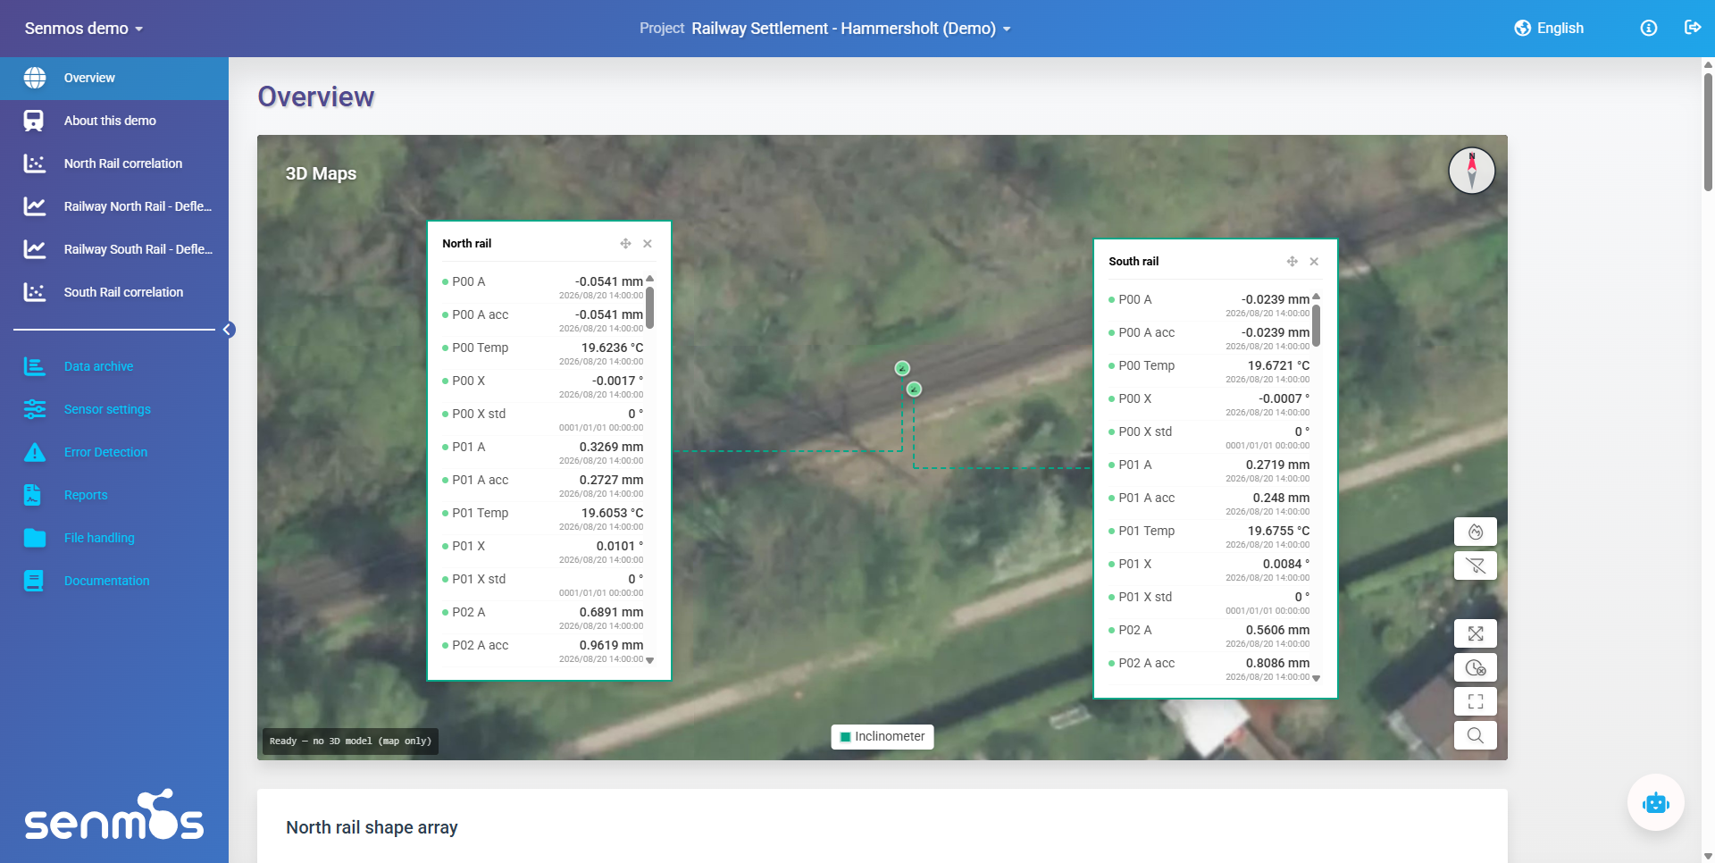Select P00 Temp row in North rail panel
The image size is (1715, 863).
[543, 353]
